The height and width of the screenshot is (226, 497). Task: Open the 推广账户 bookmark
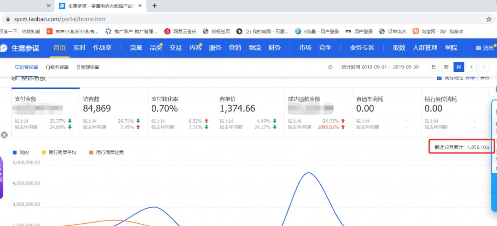[x=131, y=31]
